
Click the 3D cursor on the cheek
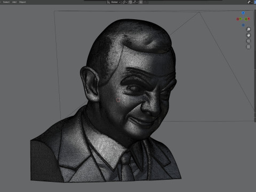point(118,100)
